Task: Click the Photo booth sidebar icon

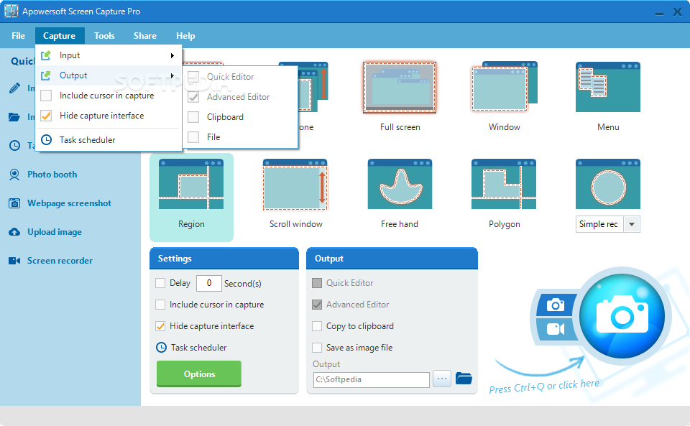Action: (14, 175)
